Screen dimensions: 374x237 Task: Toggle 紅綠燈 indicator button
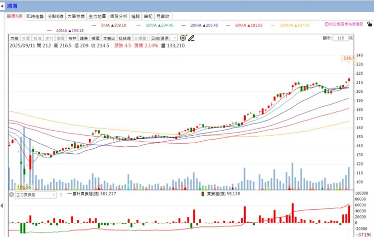click(x=125, y=38)
